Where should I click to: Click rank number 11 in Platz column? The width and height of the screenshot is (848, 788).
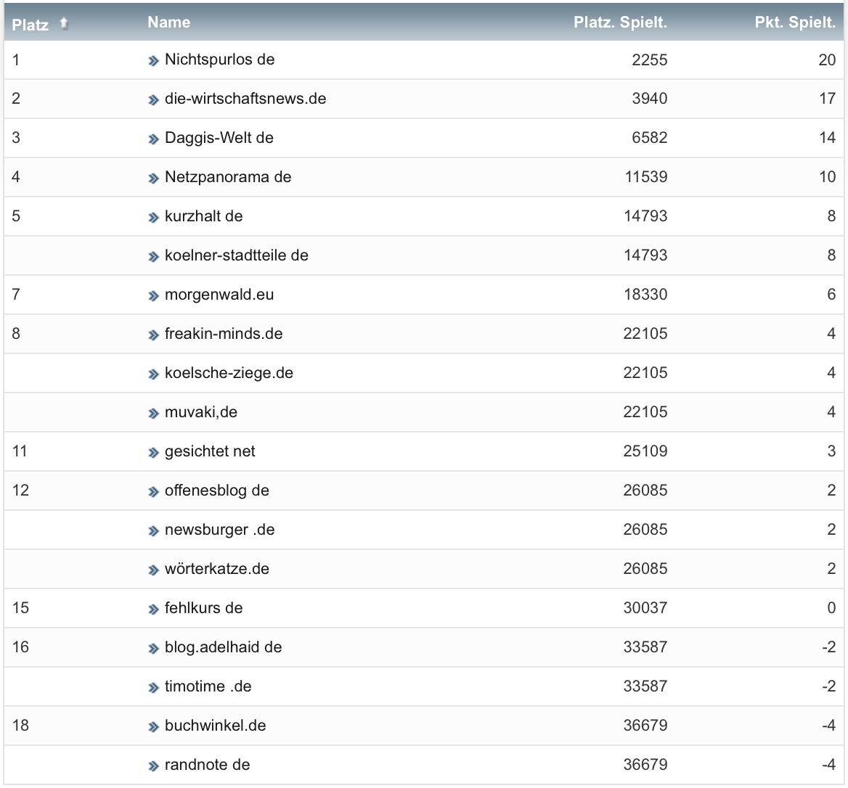click(20, 451)
